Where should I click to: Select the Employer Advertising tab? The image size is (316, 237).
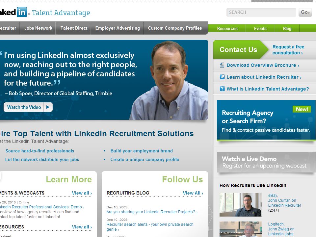point(118,28)
